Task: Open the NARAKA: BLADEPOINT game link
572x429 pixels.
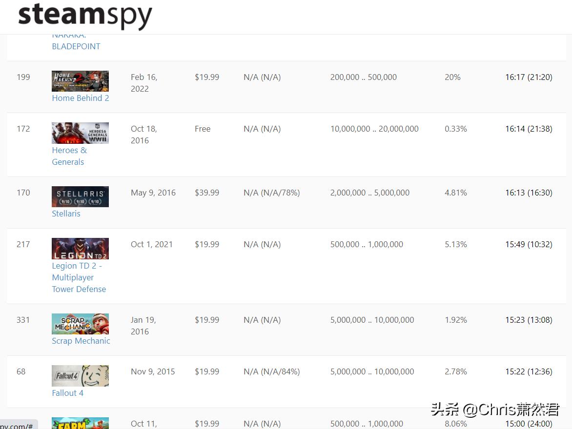Action: (x=76, y=43)
